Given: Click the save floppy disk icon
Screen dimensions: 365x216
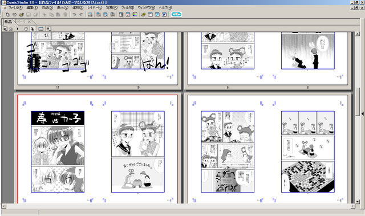Looking at the screenshot, I should pyautogui.click(x=29, y=15).
